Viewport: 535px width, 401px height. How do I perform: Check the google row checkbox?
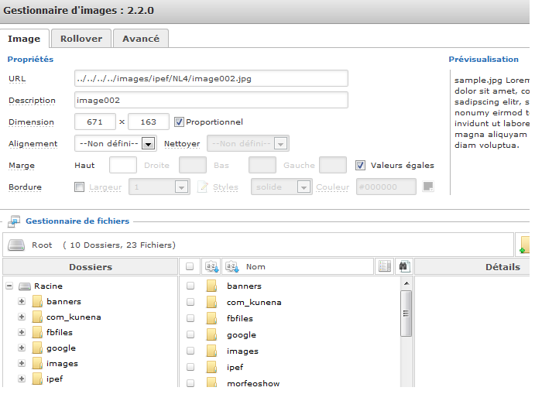tap(190, 334)
